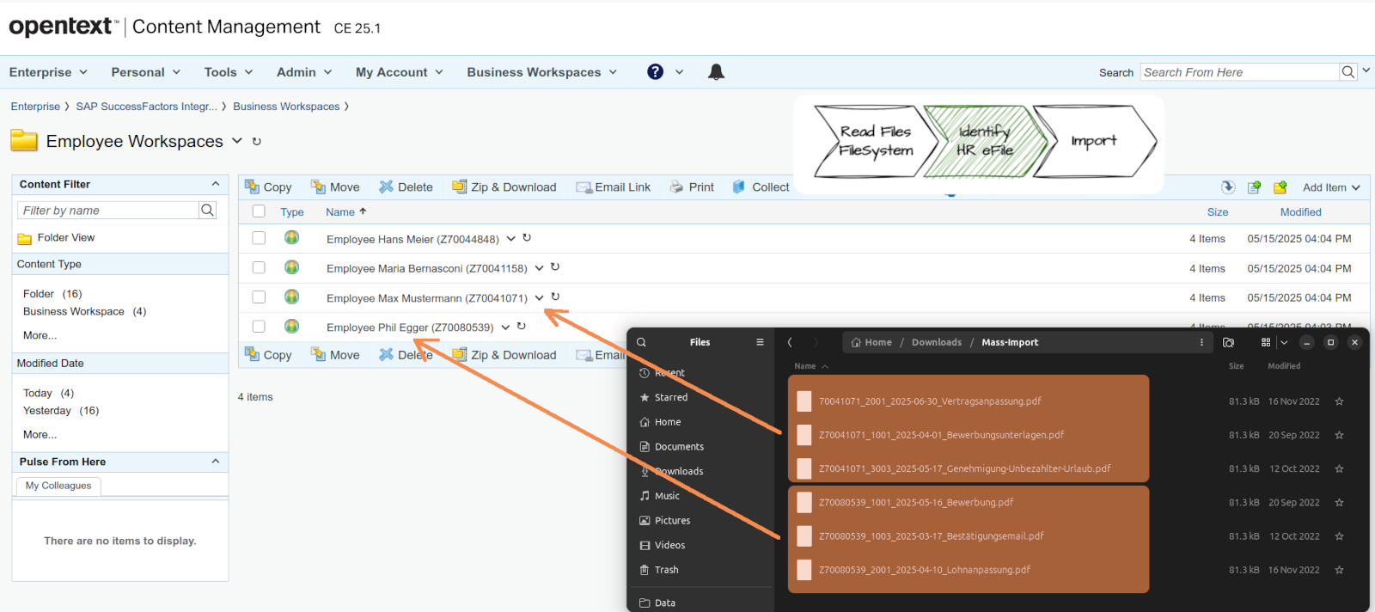The height and width of the screenshot is (612, 1375).
Task: Check the box for Employee Hans Meier
Action: pos(259,238)
